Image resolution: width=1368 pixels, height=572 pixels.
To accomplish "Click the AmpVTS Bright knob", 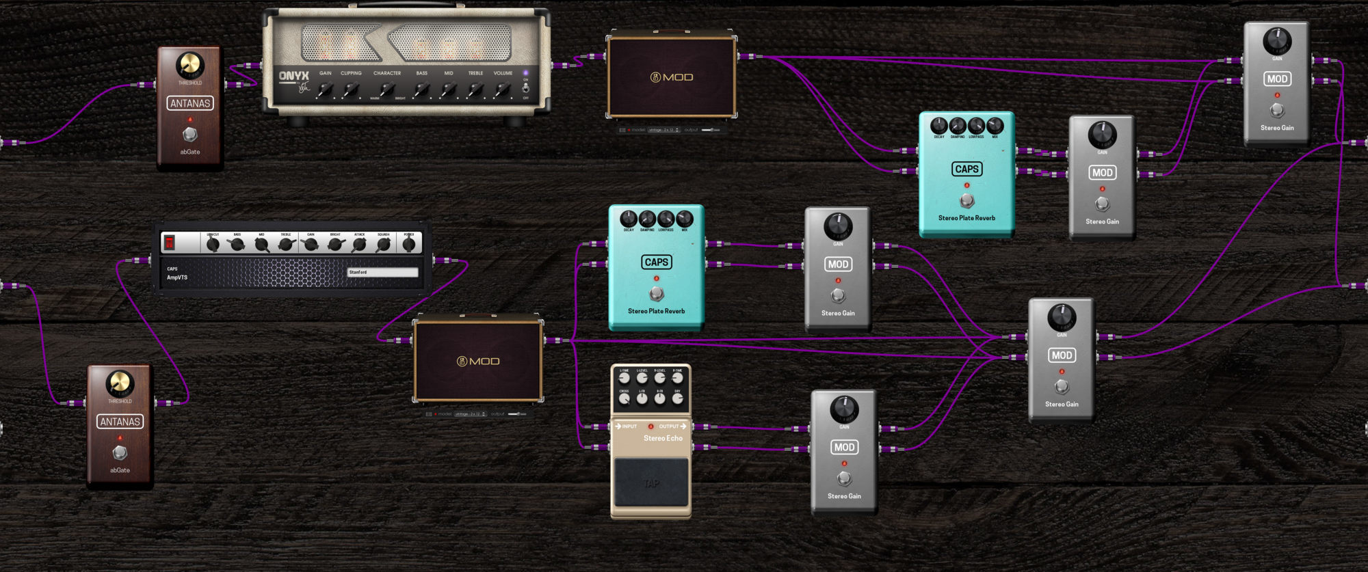I will (x=335, y=244).
